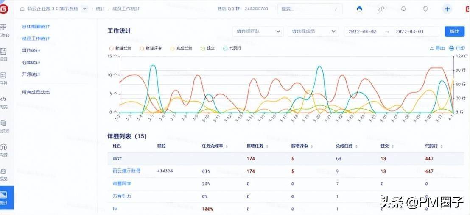The width and height of the screenshot is (470, 215).
Task: Open member 码云演示账号 in the table
Action: pyautogui.click(x=126, y=171)
